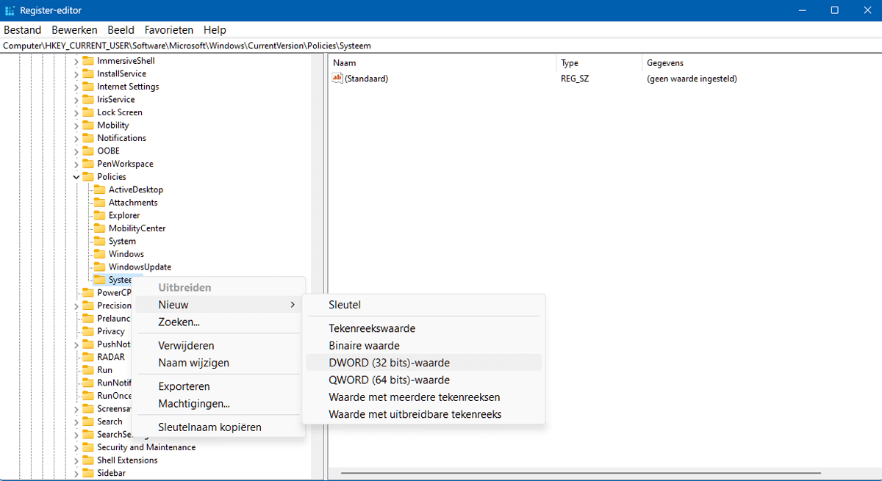Screen dimensions: 882x481
Task: Open the Beeld menu
Action: 121,30
